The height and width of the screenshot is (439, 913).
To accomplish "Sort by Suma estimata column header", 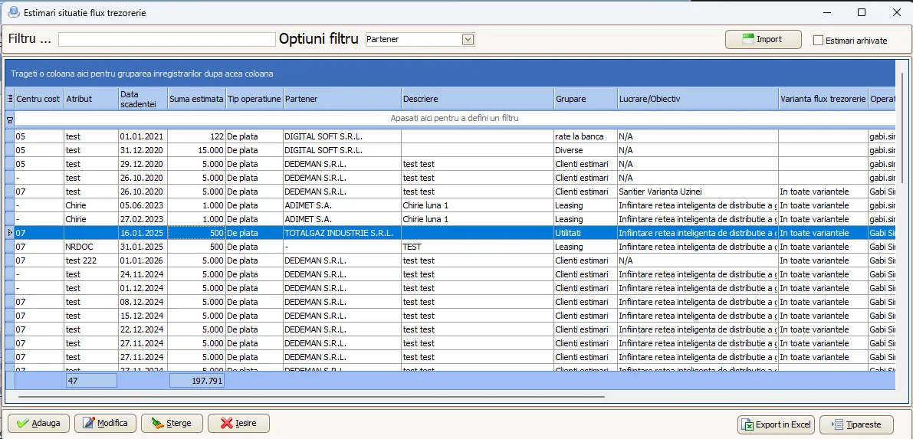I will click(196, 99).
